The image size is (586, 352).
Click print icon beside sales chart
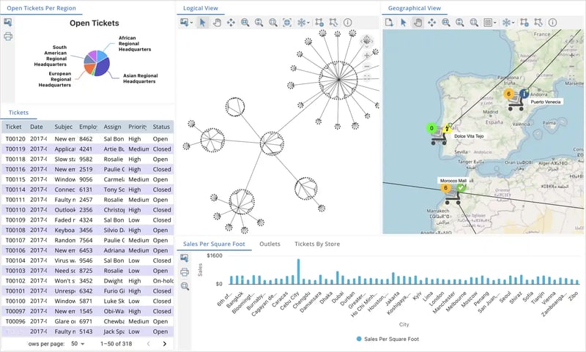(x=185, y=272)
